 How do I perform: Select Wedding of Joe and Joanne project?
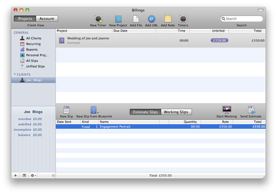click(161, 40)
